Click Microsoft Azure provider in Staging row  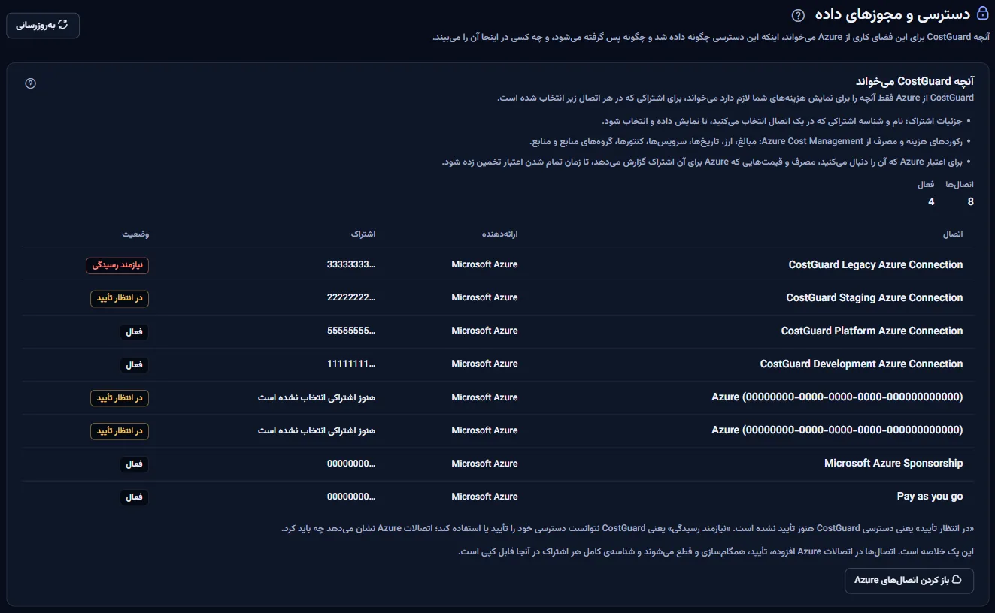484,297
